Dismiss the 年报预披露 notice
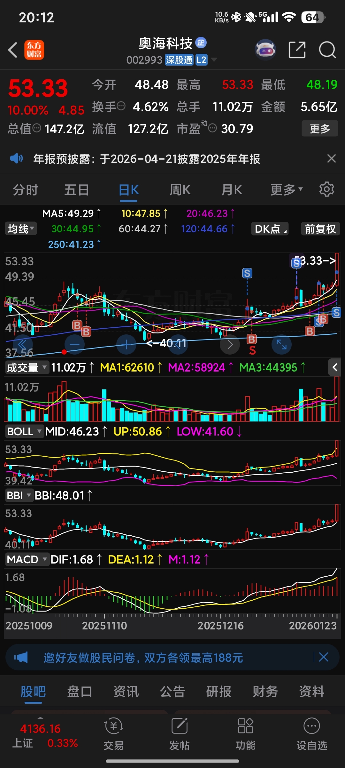The width and height of the screenshot is (345, 768). point(332,158)
